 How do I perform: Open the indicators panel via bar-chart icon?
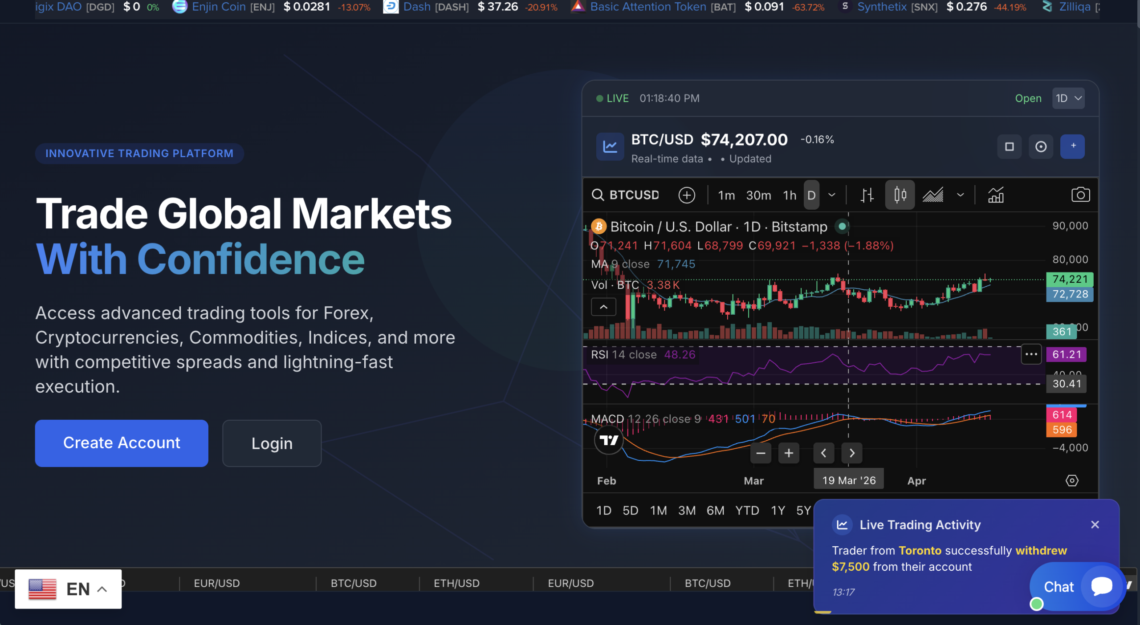(996, 195)
